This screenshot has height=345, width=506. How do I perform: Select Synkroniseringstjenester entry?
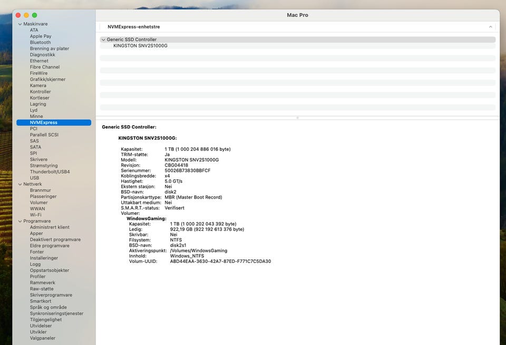[56, 313]
